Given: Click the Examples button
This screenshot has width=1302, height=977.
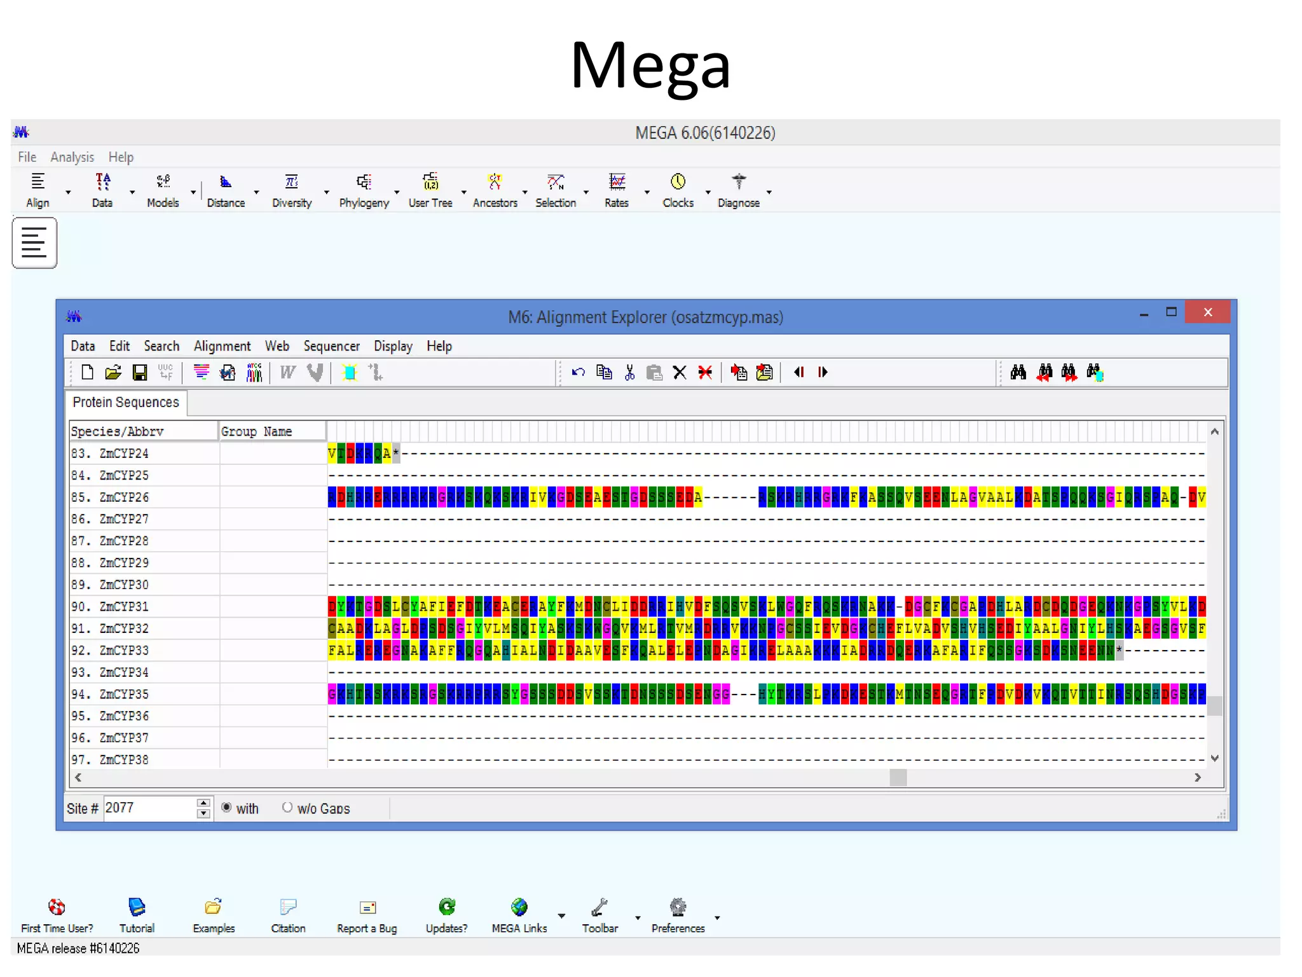Looking at the screenshot, I should 214,916.
